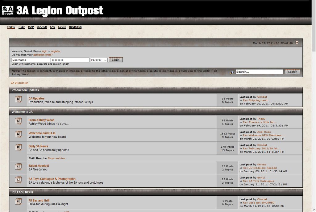Image resolution: width=316 pixels, height=212 pixels.
Task: Open the 3A Updates board
Action: (36, 98)
